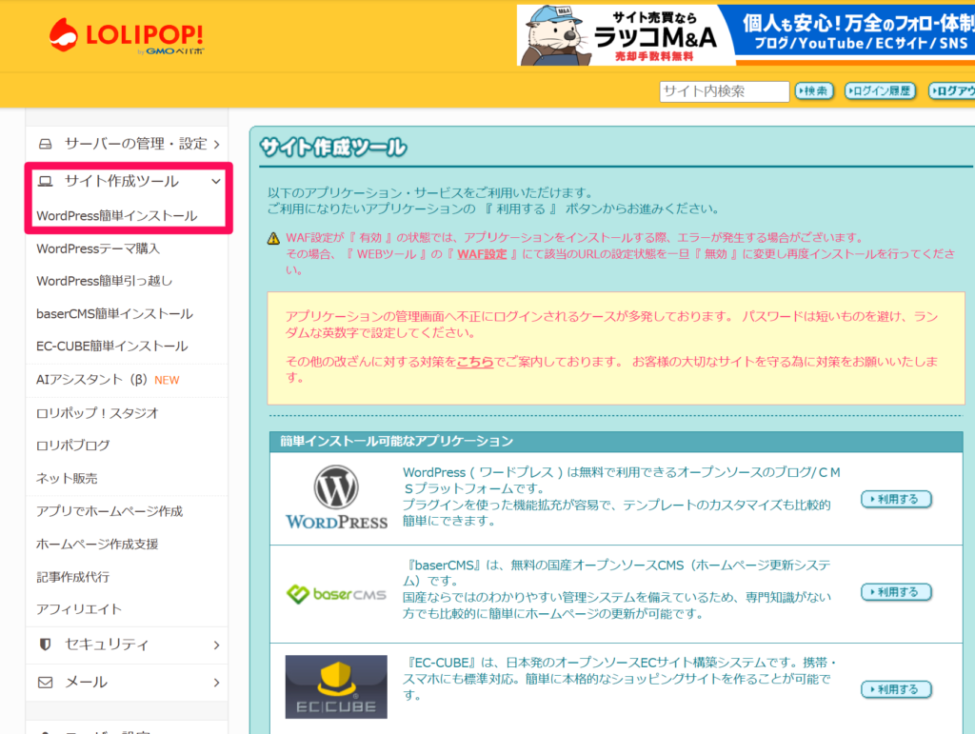Click the baserCMS logo image

336,594
